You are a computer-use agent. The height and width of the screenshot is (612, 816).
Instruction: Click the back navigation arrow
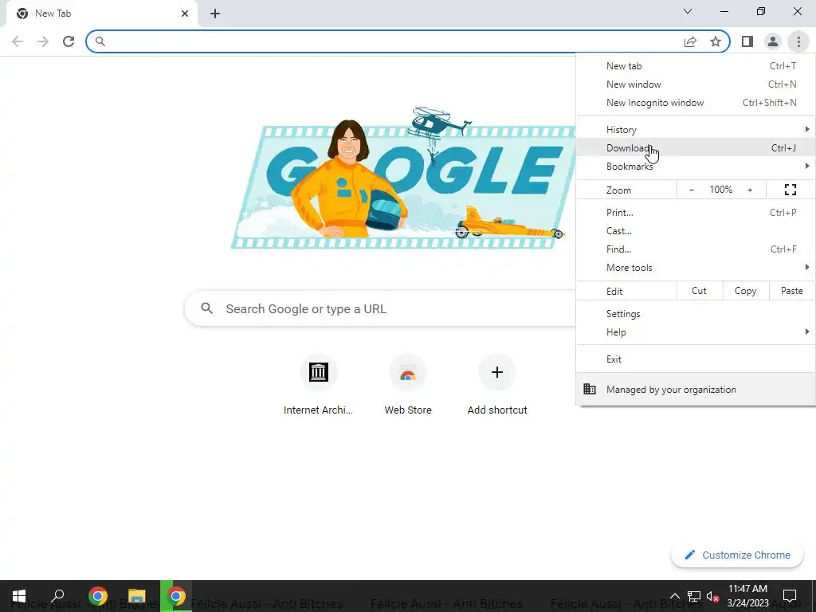pyautogui.click(x=18, y=41)
